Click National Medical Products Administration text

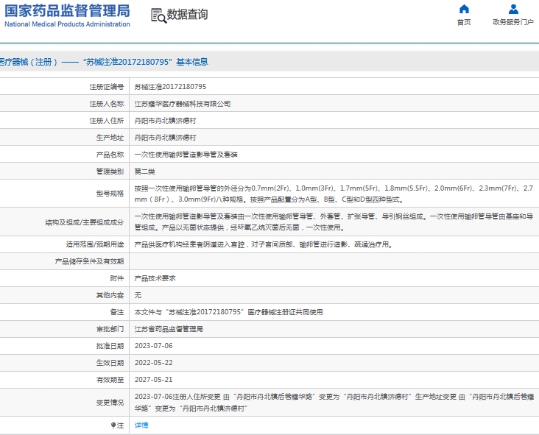68,24
